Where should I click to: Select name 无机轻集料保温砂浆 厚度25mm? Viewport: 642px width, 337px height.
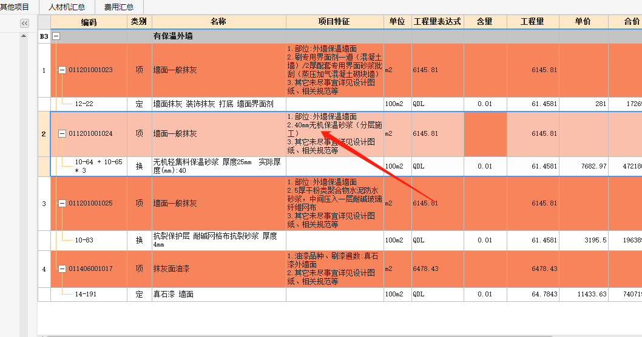202,162
